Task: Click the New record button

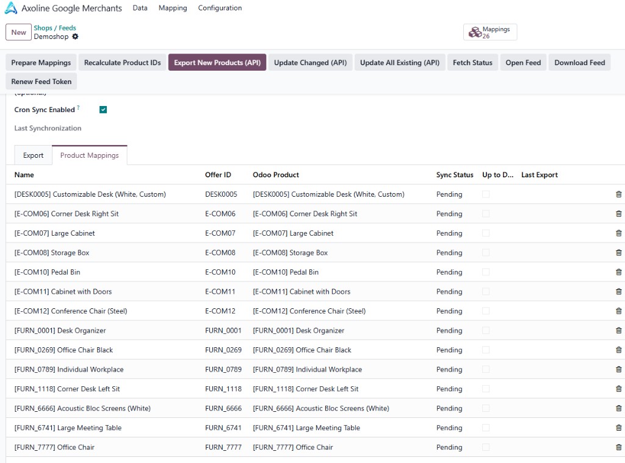Action: pos(18,32)
